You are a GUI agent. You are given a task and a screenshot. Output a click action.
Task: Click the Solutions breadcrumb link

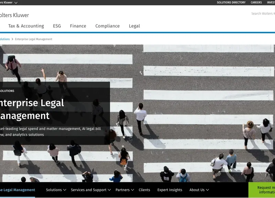5,39
